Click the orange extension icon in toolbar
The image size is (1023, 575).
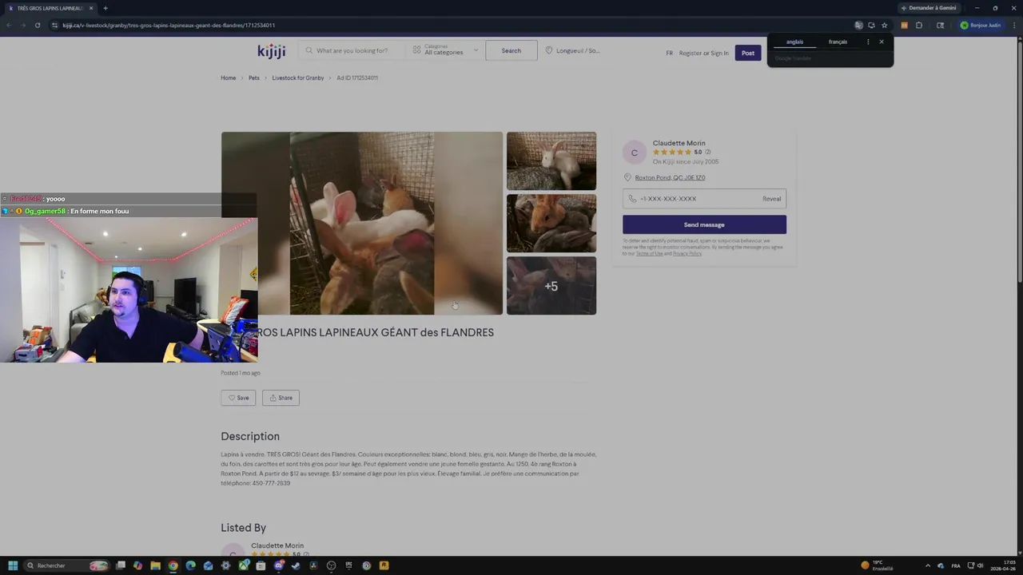pyautogui.click(x=904, y=25)
